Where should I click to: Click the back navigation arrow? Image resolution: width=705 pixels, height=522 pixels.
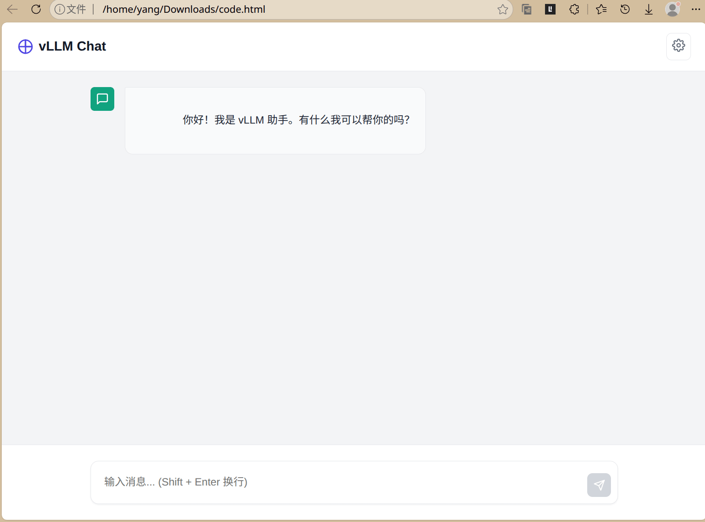tap(12, 9)
